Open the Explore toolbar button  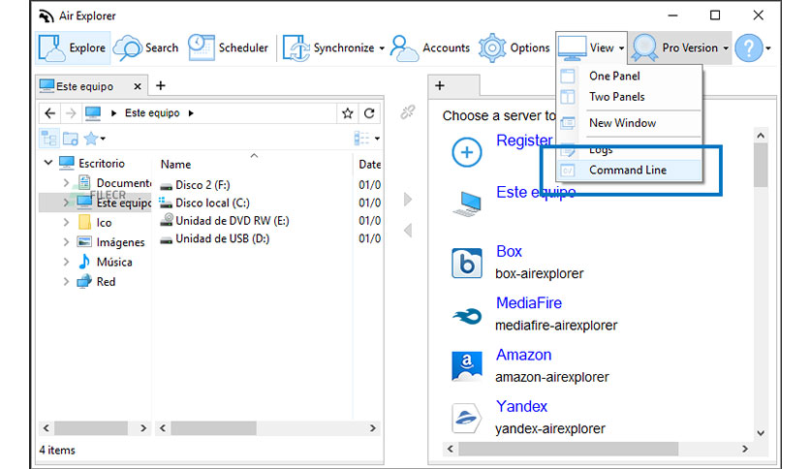coord(73,47)
